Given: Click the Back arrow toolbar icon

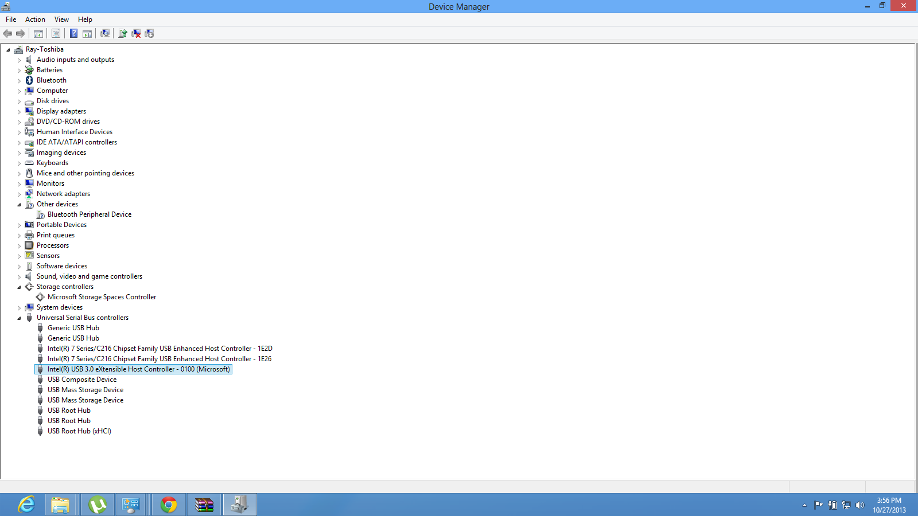Looking at the screenshot, I should 7,33.
